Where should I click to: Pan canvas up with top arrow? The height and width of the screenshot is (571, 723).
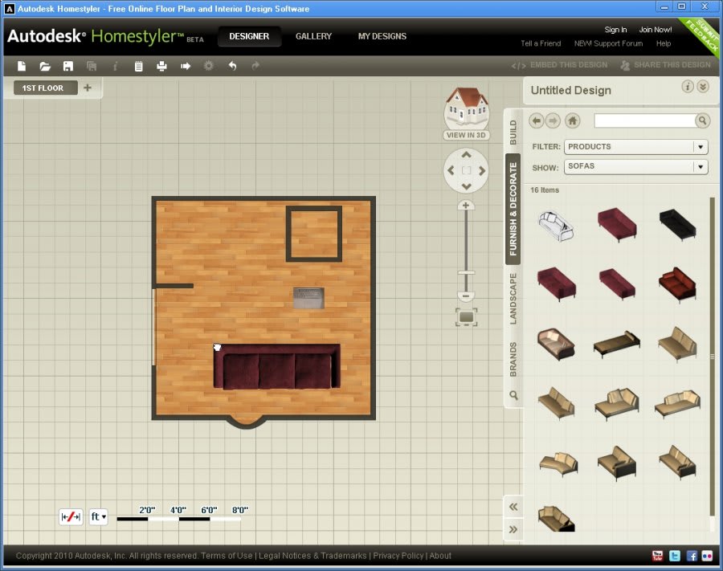(x=466, y=155)
